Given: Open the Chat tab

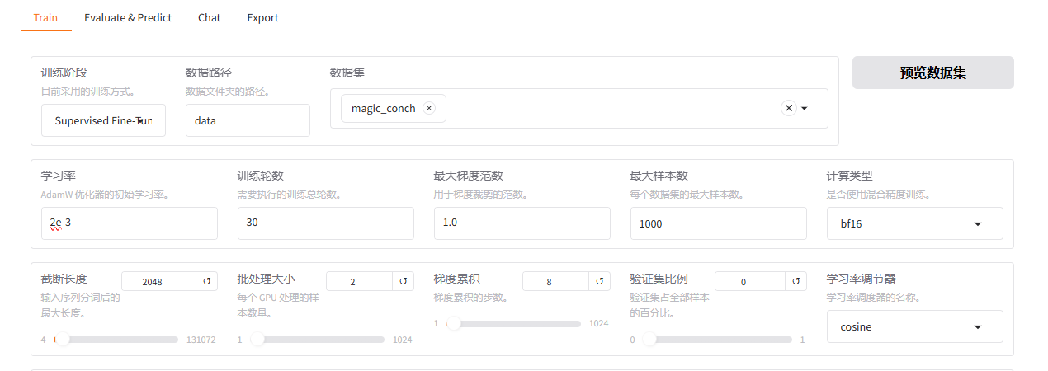Looking at the screenshot, I should (x=209, y=17).
